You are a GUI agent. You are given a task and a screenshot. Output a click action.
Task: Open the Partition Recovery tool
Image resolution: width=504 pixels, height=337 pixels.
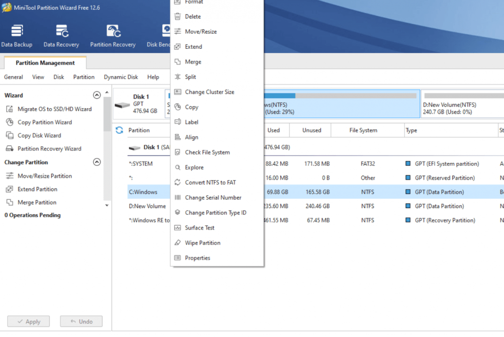point(113,35)
